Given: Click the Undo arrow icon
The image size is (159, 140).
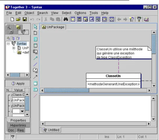Looking at the screenshot, I should click(32, 19).
